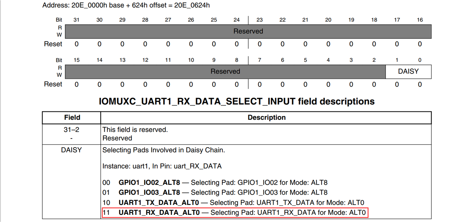
Task: Click the bit 16 number label
Action: click(x=420, y=20)
